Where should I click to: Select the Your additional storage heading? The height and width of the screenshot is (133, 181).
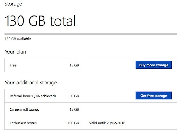click(31, 83)
